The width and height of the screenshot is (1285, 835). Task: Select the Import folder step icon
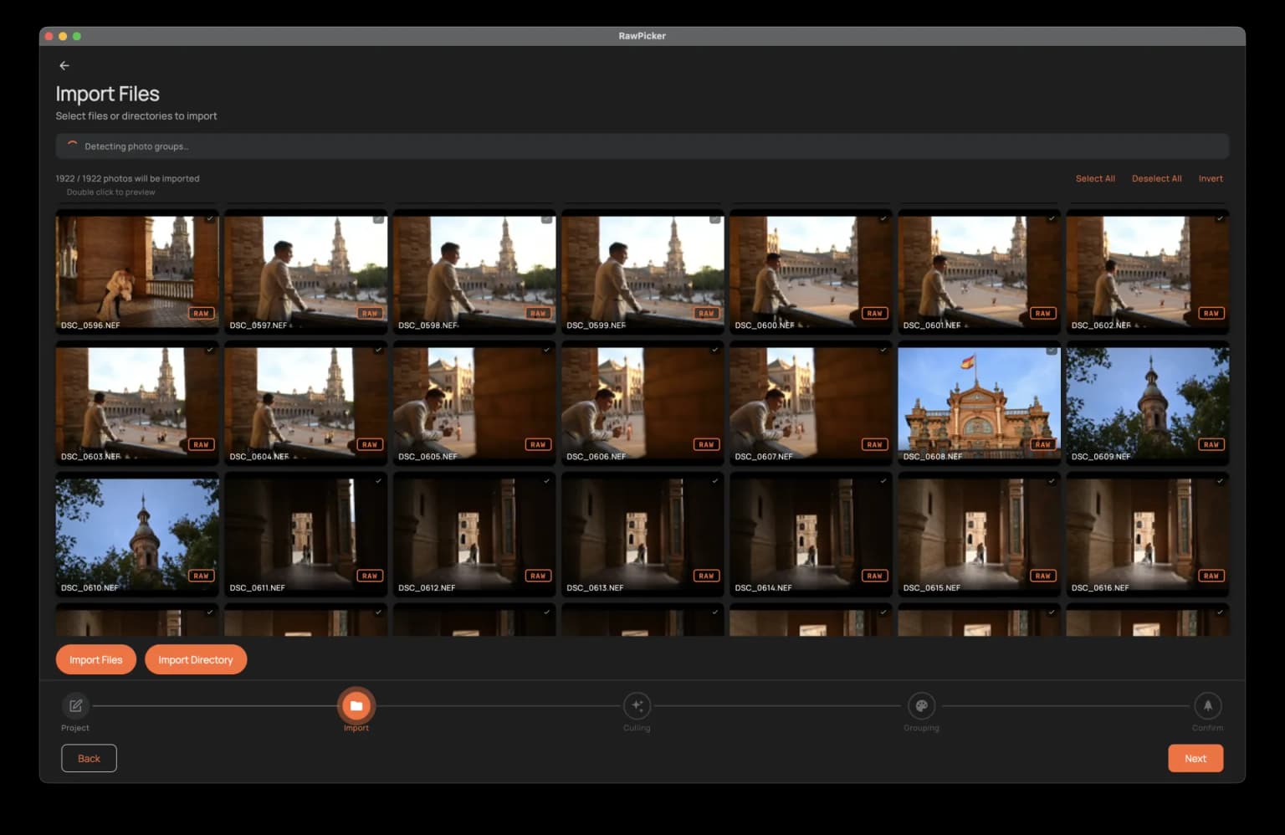[356, 705]
